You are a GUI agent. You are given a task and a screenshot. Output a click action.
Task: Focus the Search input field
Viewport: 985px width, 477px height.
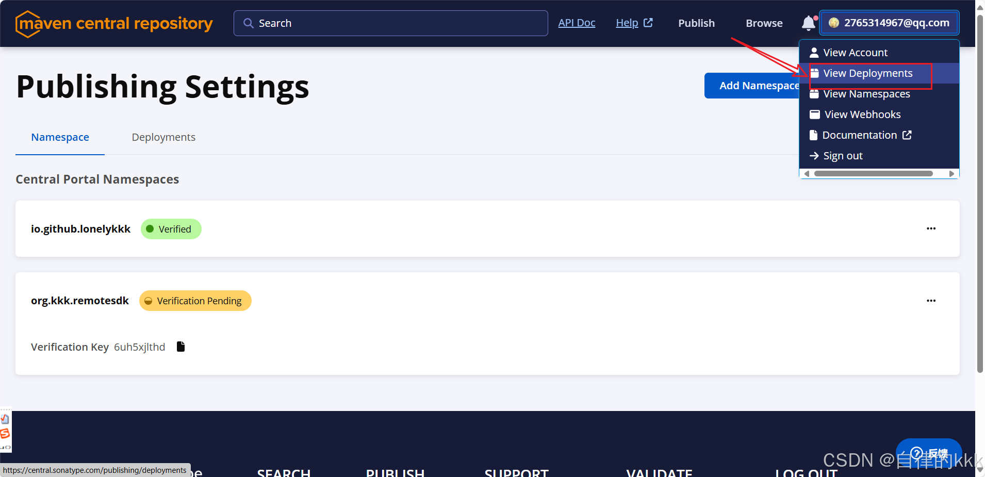coord(390,23)
